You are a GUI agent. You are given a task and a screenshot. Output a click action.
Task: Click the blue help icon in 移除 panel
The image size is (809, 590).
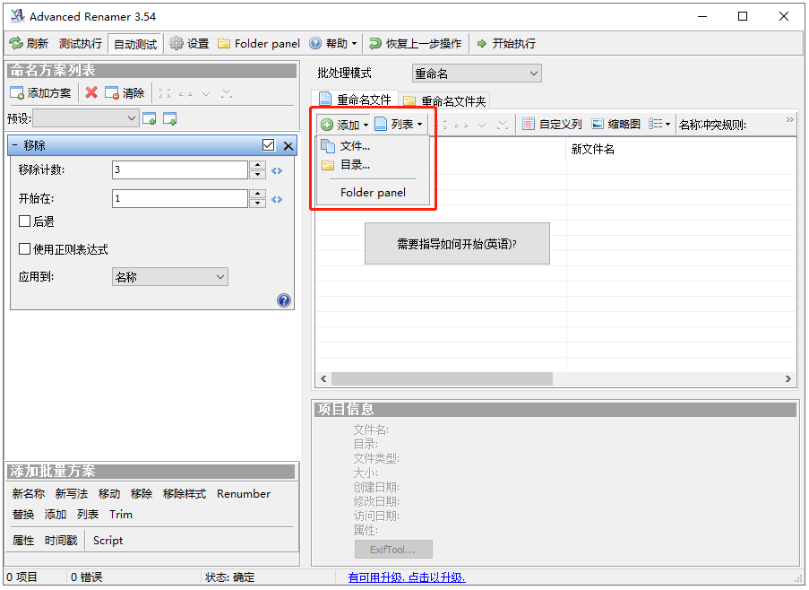click(x=284, y=300)
